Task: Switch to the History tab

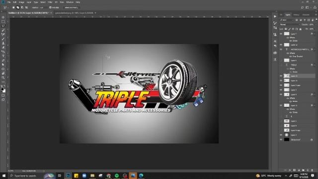Action: 296,15
